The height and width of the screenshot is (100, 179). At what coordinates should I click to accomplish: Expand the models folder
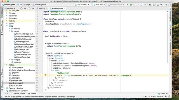click(x=9, y=29)
